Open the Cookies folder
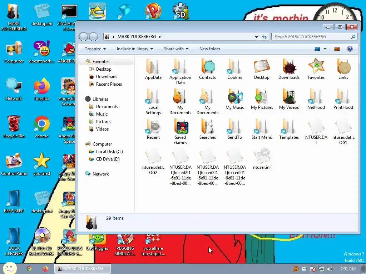This screenshot has width=366, height=274. (x=234, y=69)
